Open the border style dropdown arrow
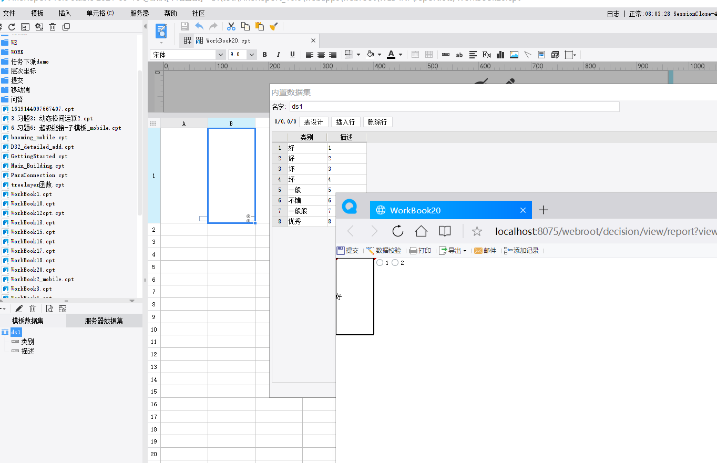 (x=358, y=55)
